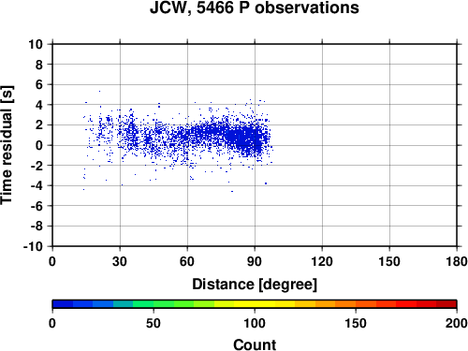
Task: Select the dark red colorbar segment near 200
Action: tap(446, 304)
